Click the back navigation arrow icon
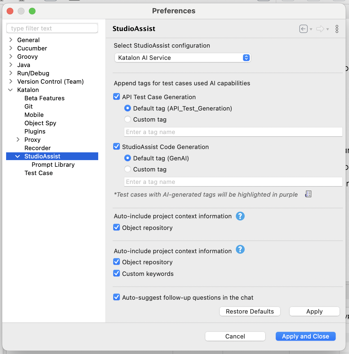 click(x=304, y=29)
